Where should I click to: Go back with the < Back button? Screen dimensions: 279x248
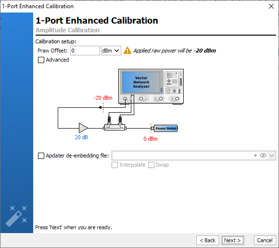(x=207, y=240)
